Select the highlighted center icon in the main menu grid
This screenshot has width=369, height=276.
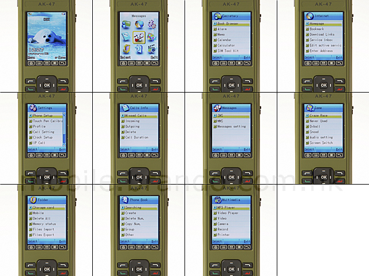138,37
